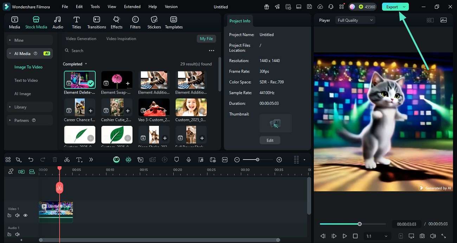Screen dimensions: 457x243
Task: Click the green AI robot icon
Action: tap(116, 160)
